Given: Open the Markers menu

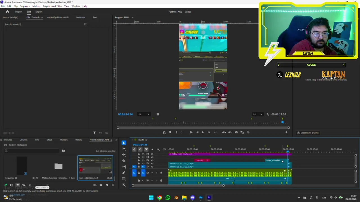Looking at the screenshot, I should (x=36, y=6).
